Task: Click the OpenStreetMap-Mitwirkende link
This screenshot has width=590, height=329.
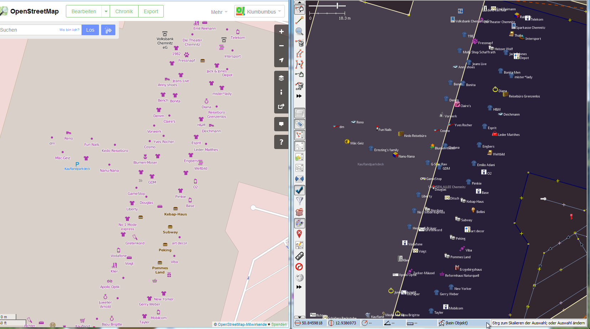Action: (x=242, y=324)
